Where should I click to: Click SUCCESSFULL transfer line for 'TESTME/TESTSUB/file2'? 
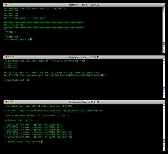[38, 134]
